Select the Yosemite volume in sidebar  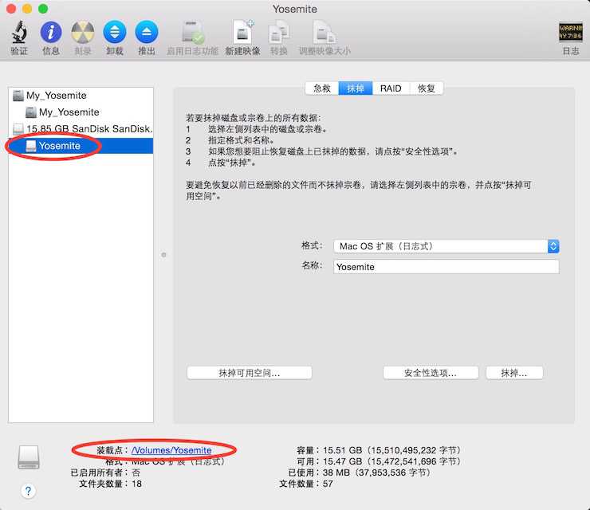point(81,146)
